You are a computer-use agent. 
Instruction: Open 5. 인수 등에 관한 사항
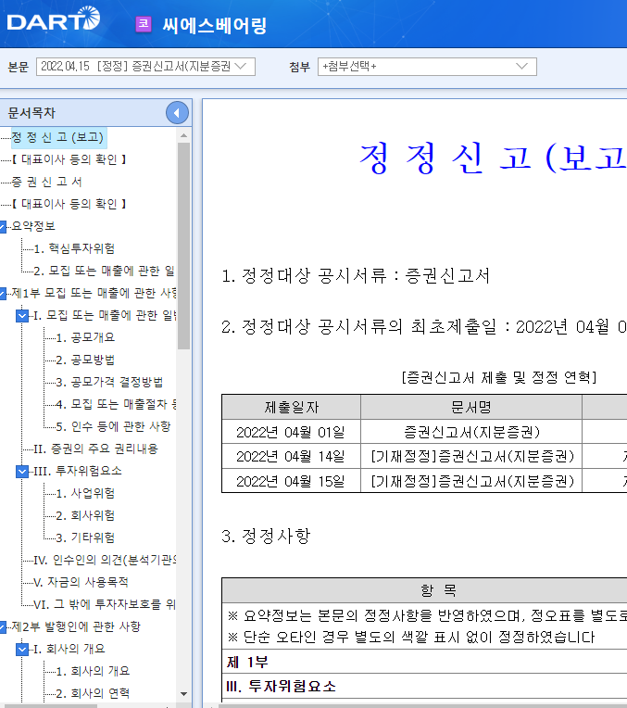point(113,426)
